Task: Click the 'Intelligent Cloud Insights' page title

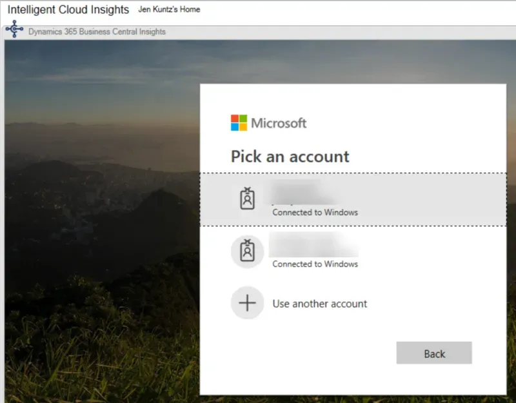Action: (x=68, y=10)
